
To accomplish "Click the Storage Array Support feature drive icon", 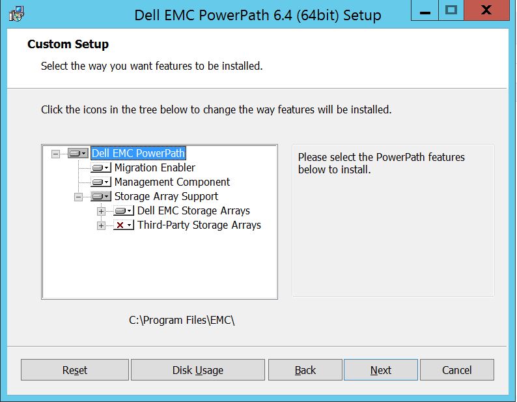I will 100,197.
